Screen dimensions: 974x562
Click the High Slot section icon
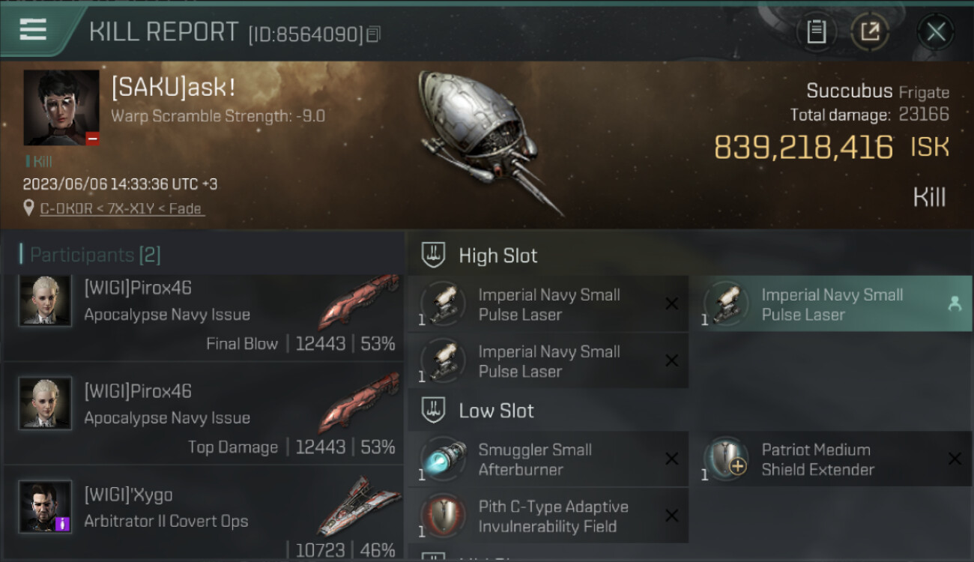[435, 256]
